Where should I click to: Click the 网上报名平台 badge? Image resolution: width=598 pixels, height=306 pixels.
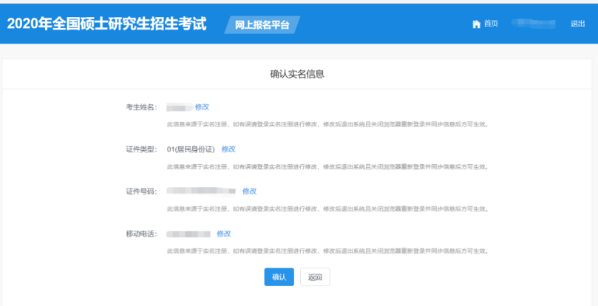[262, 24]
